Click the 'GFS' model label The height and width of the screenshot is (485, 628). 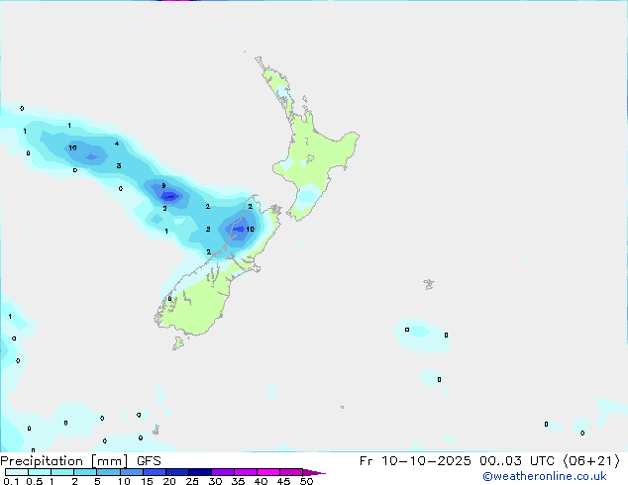click(149, 461)
